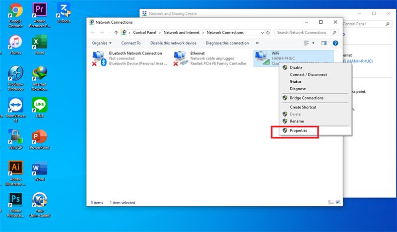This screenshot has width=397, height=232.
Task: Click Network Connections breadcrumb
Action: pyautogui.click(x=225, y=33)
